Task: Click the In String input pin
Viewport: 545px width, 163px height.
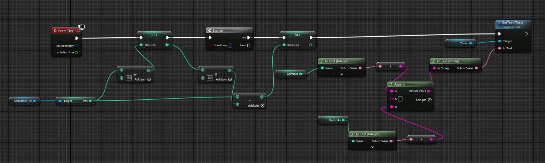Action: pyautogui.click(x=434, y=68)
